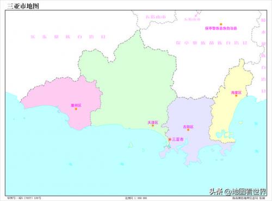This screenshot has width=272, height=201.
Task: Click the scale text 比例尺 in the footer
Action: click(x=136, y=198)
